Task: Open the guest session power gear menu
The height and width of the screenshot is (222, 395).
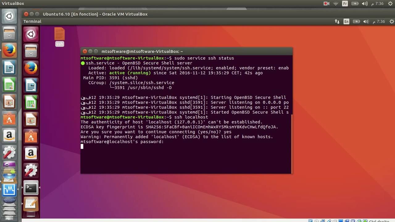Action: (x=391, y=22)
